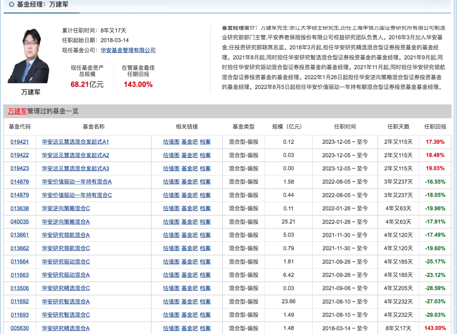Select the 23.66 scale value for 华安研究智选混合A

pyautogui.click(x=289, y=301)
